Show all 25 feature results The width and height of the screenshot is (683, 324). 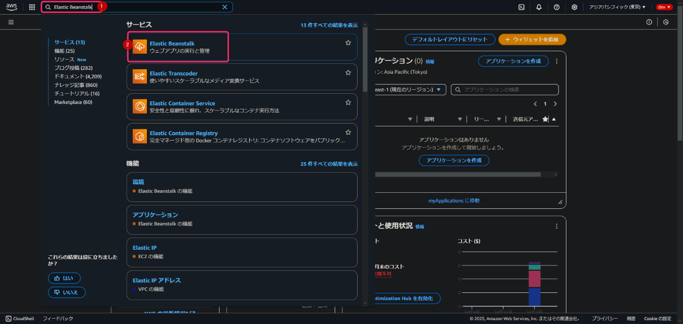(329, 164)
